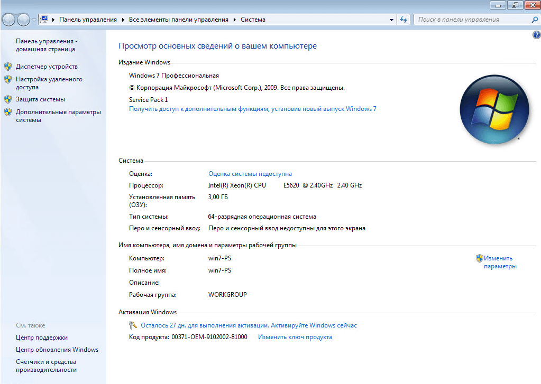The width and height of the screenshot is (541, 384).
Task: Open "Изменить параметры" for the computer name
Action: tap(498, 263)
